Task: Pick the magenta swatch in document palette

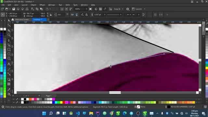Action: [x=54, y=99]
